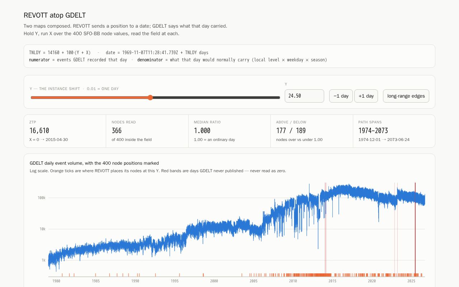The height and width of the screenshot is (287, 459).
Task: Click the Nodes Read value 366
Action: tap(117, 131)
